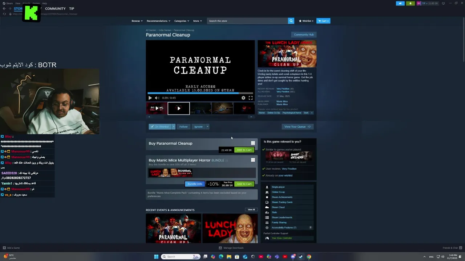Open the Ignore options dropdown arrow
Screen dimensions: 465x261
pyautogui.click(x=207, y=127)
